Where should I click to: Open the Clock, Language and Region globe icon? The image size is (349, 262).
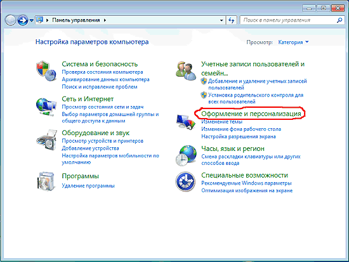(186, 155)
